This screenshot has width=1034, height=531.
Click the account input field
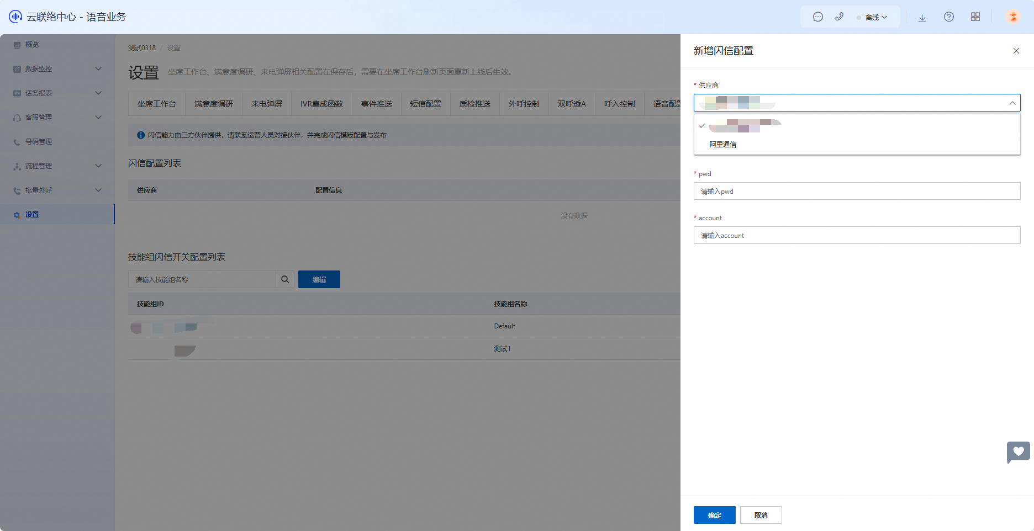click(857, 235)
